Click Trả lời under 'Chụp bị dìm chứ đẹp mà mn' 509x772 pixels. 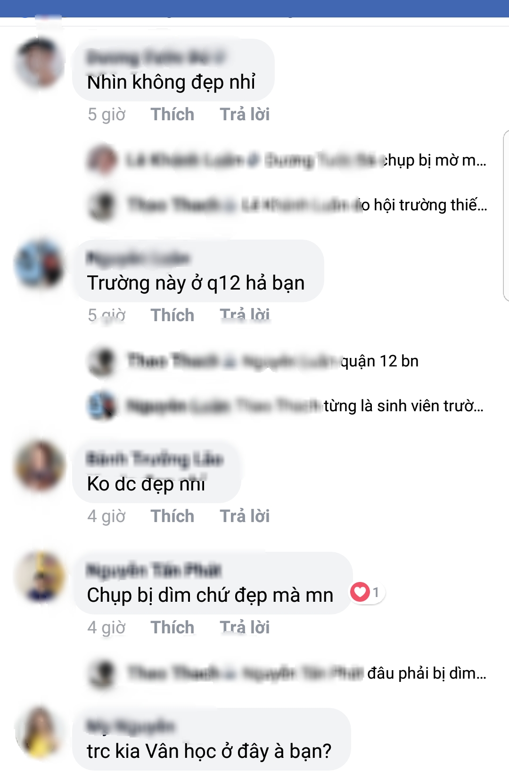point(245,627)
